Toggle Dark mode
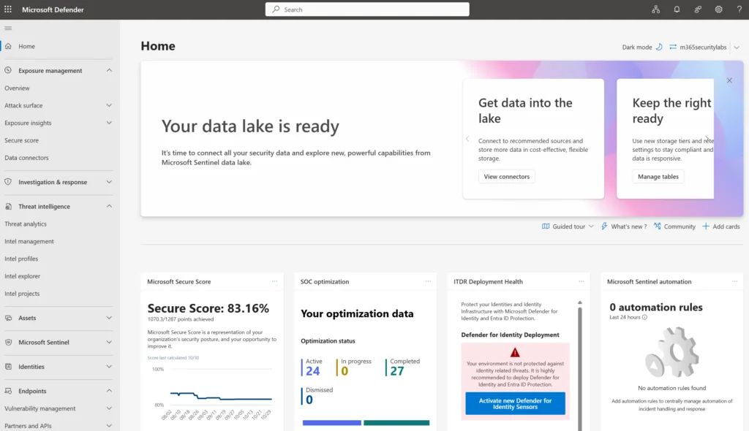This screenshot has width=749, height=431. pyautogui.click(x=642, y=47)
